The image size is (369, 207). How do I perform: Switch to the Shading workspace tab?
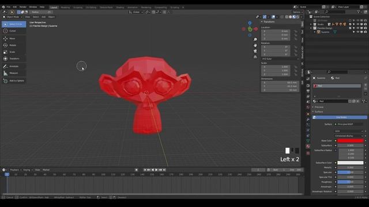click(120, 7)
